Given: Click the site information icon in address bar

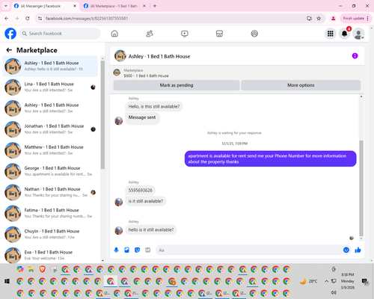Looking at the screenshot, I should 40,19.
